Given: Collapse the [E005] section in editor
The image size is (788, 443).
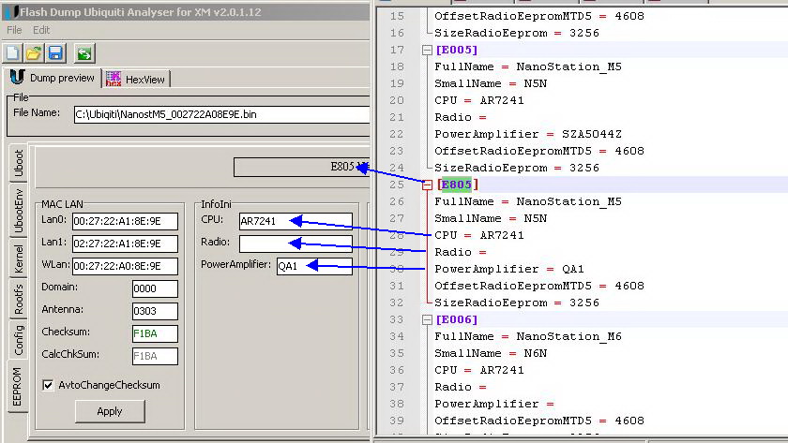Looking at the screenshot, I should [x=427, y=51].
